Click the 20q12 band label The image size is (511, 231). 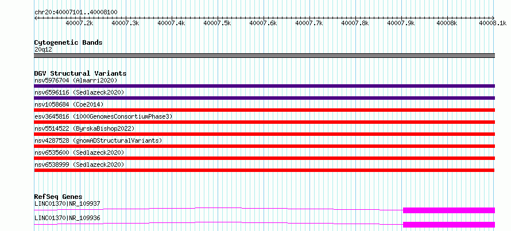point(43,50)
